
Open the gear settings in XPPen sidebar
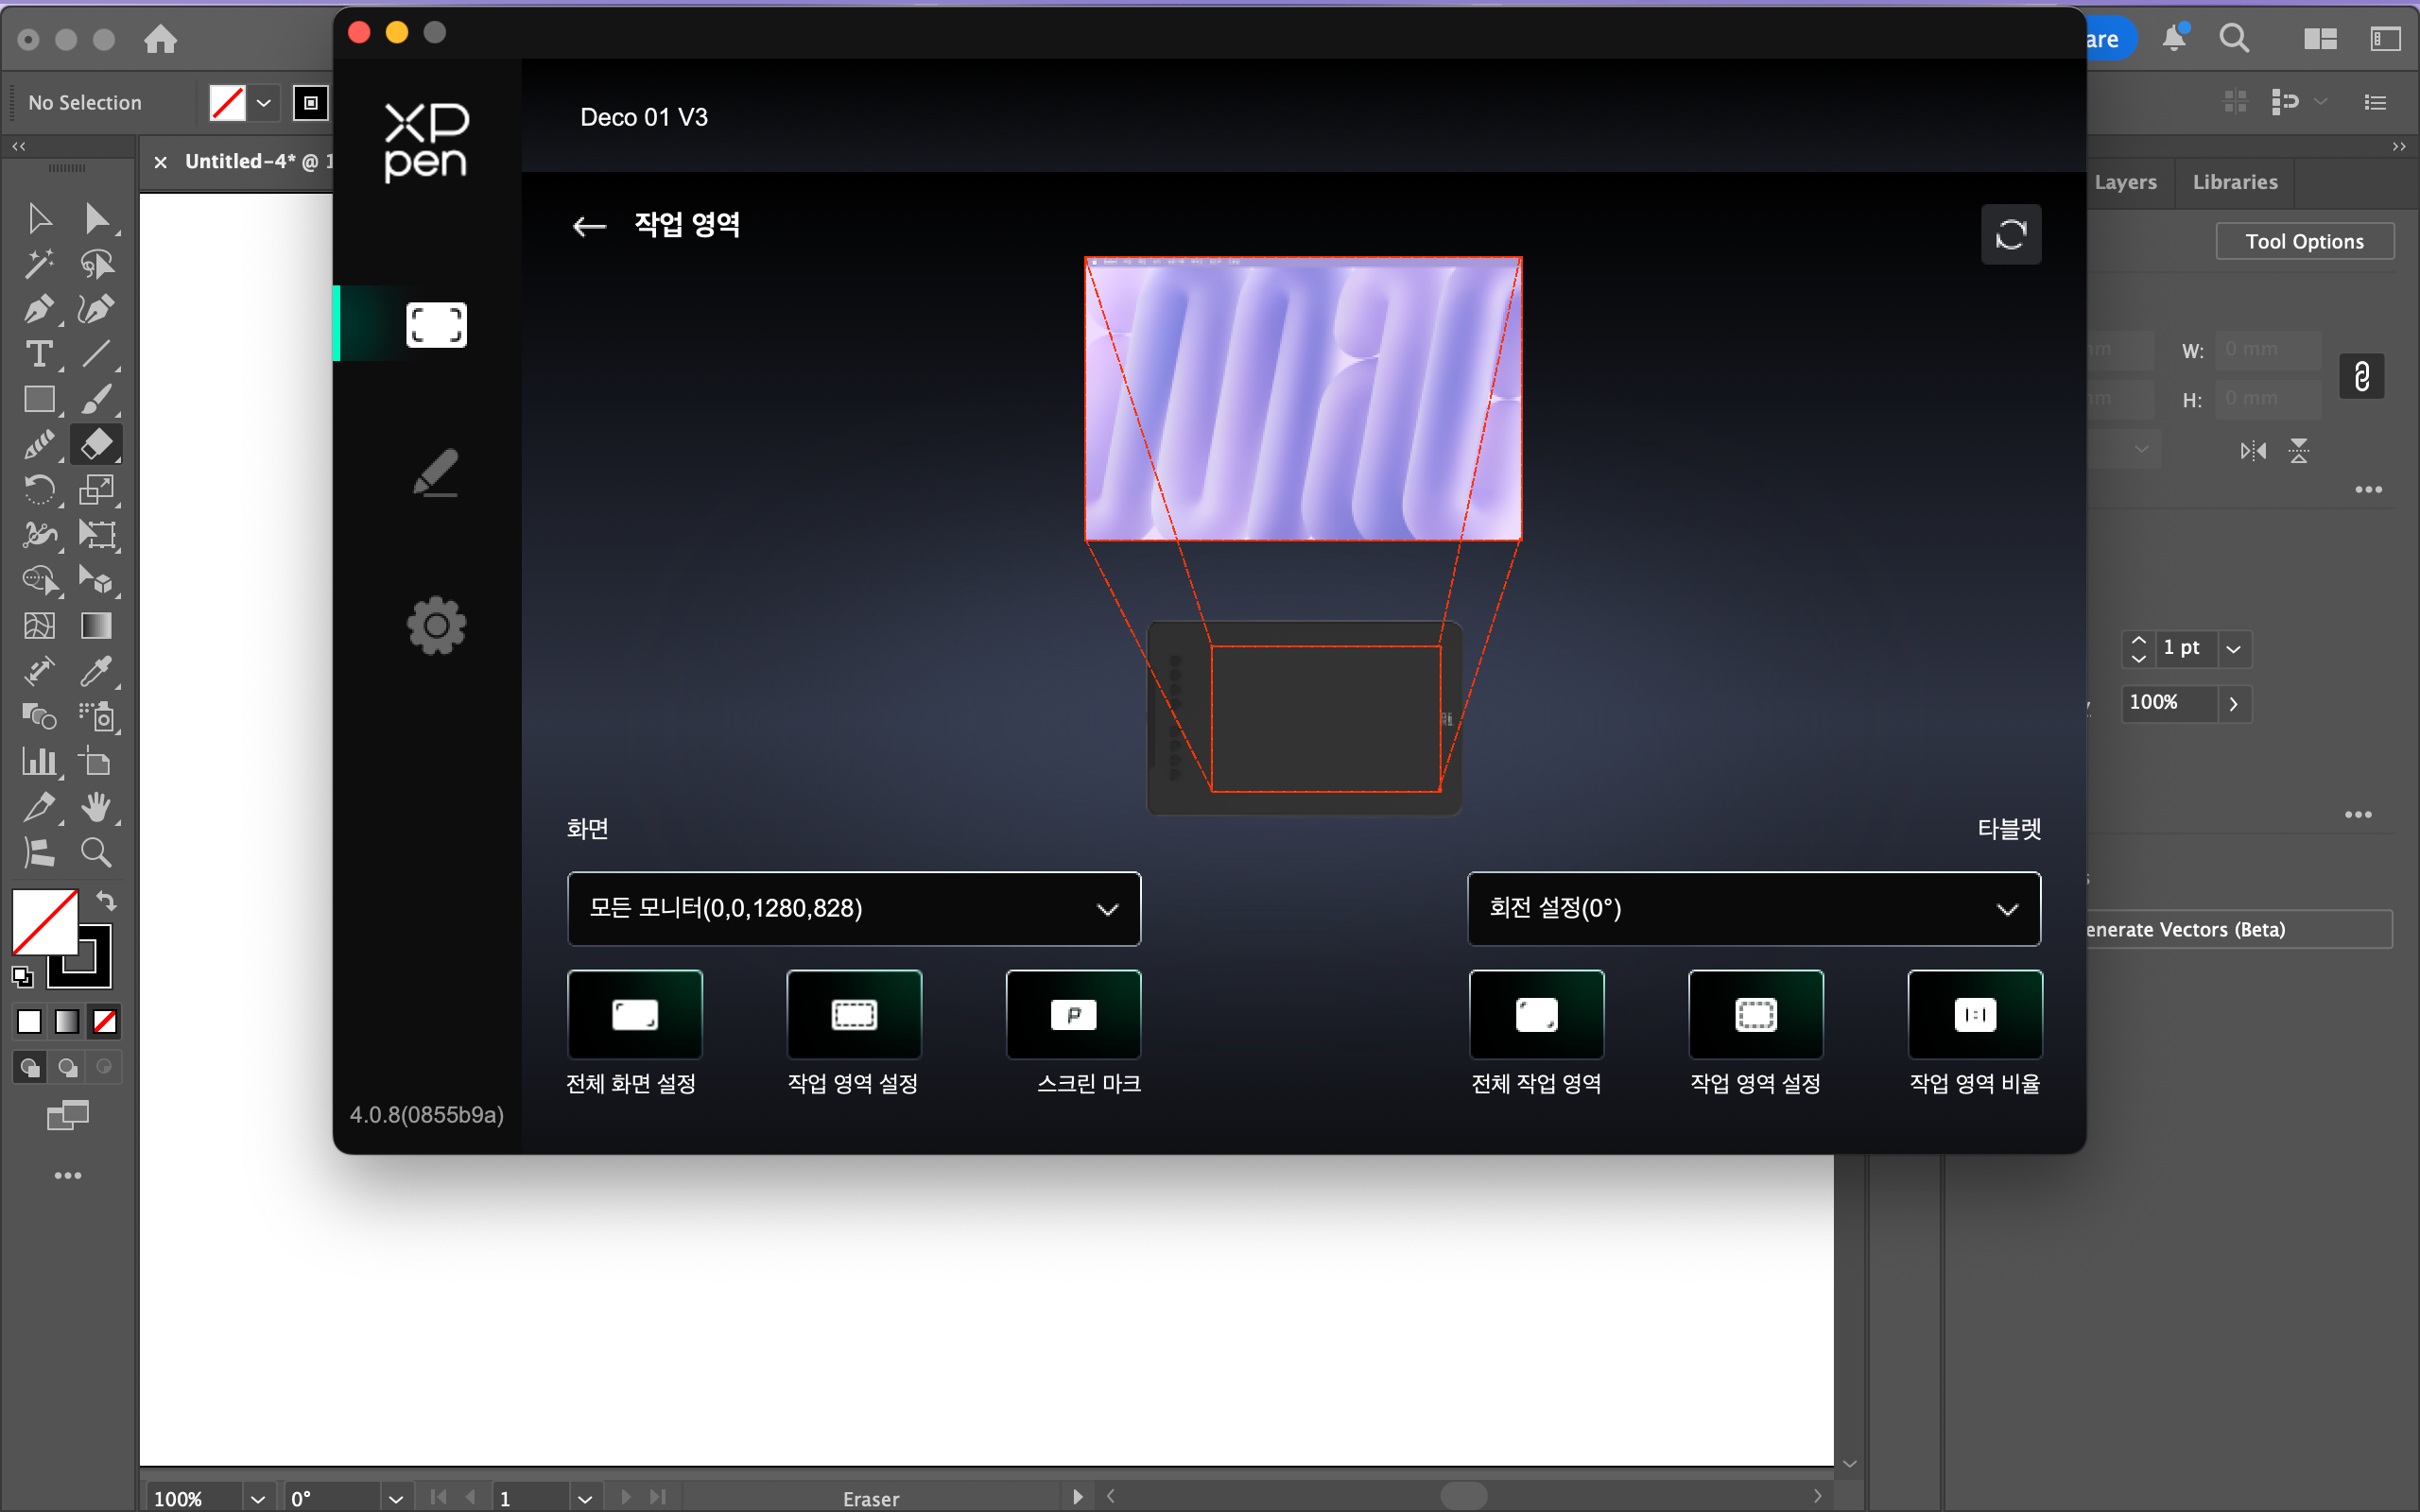coord(436,626)
